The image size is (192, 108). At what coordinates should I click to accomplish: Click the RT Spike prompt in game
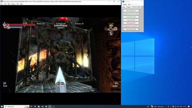(x=115, y=85)
